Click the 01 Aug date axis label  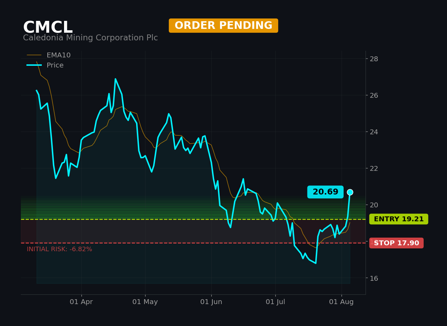342,302
